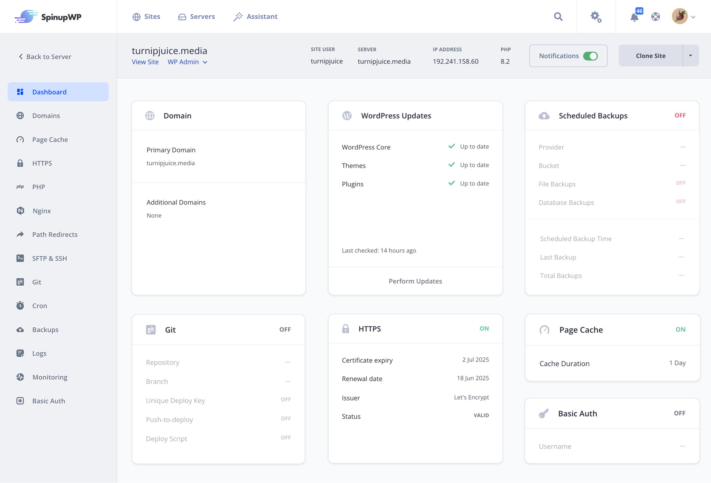
Task: Open the Assistant tab
Action: (x=255, y=16)
